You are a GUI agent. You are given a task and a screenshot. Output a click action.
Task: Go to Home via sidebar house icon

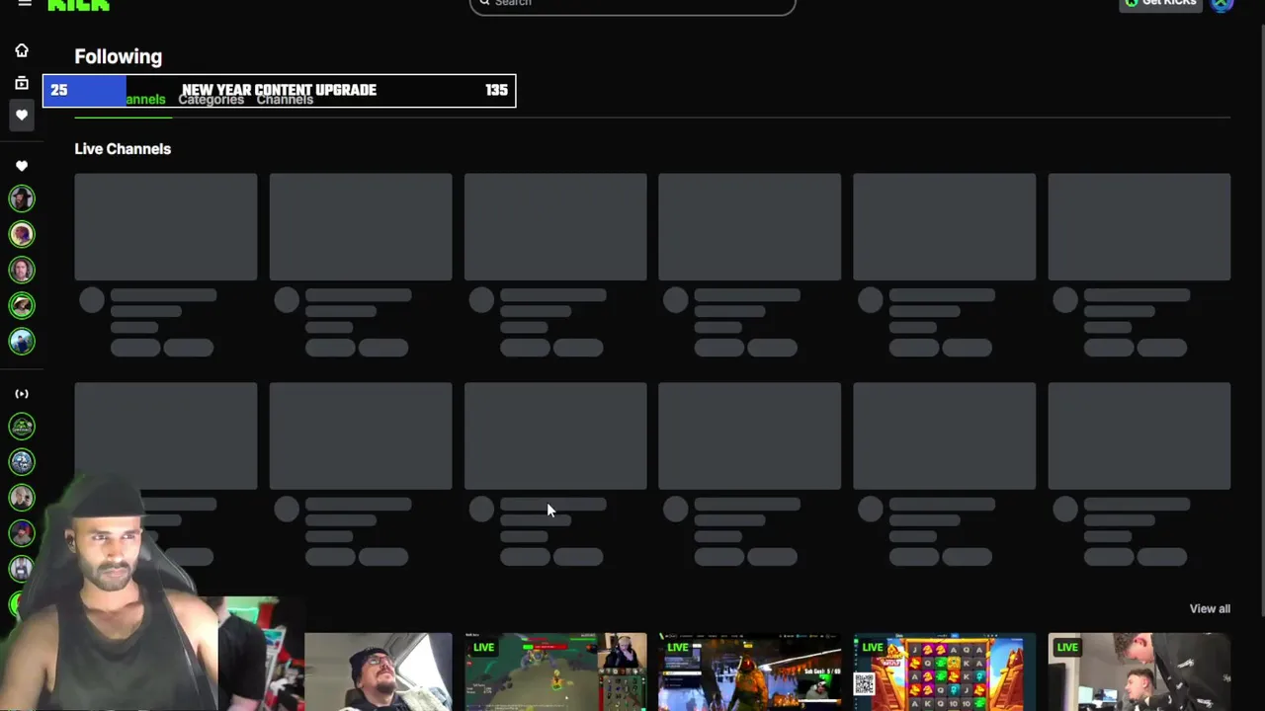point(22,50)
